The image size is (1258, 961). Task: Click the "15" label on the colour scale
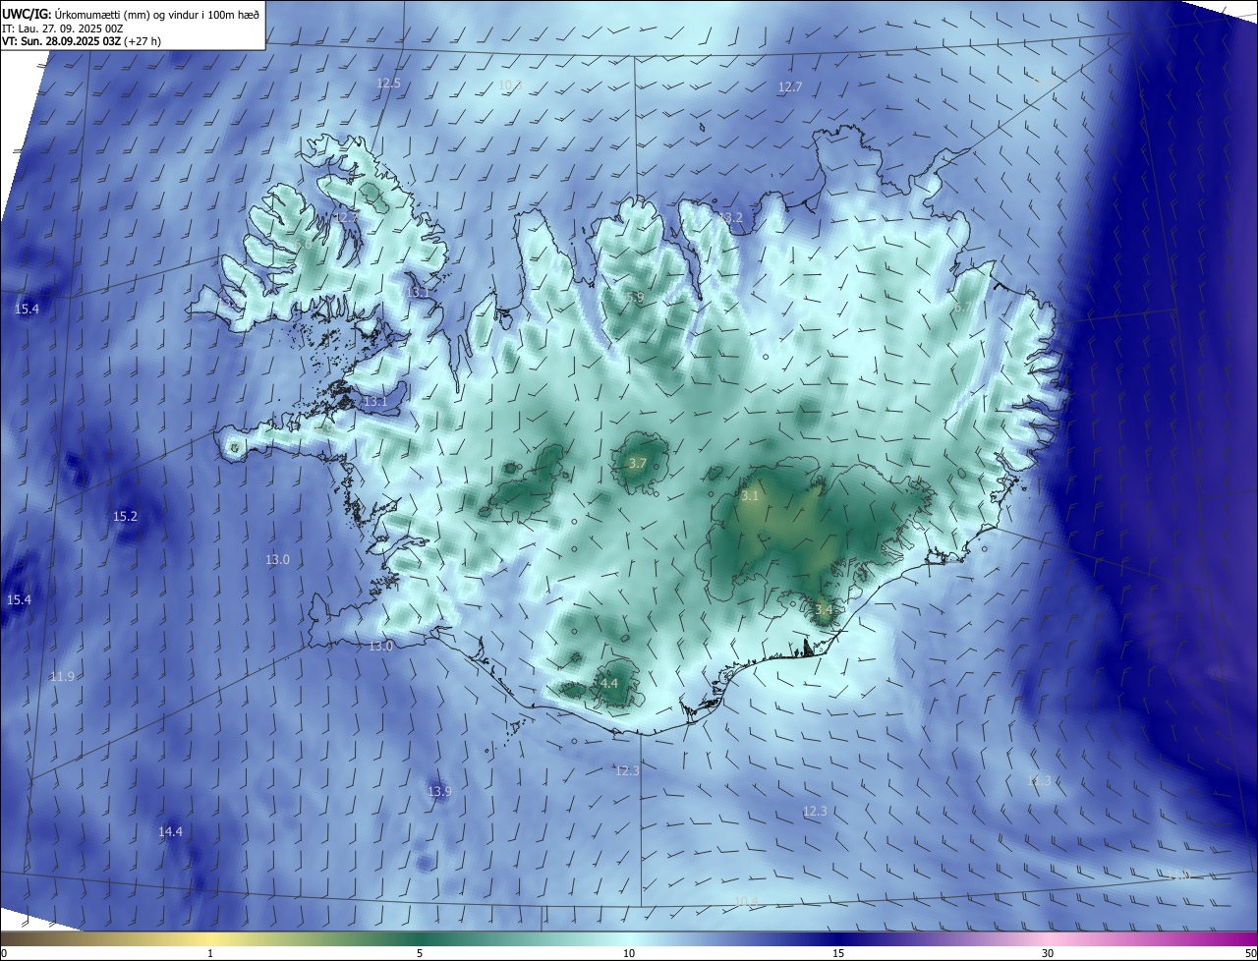[838, 953]
